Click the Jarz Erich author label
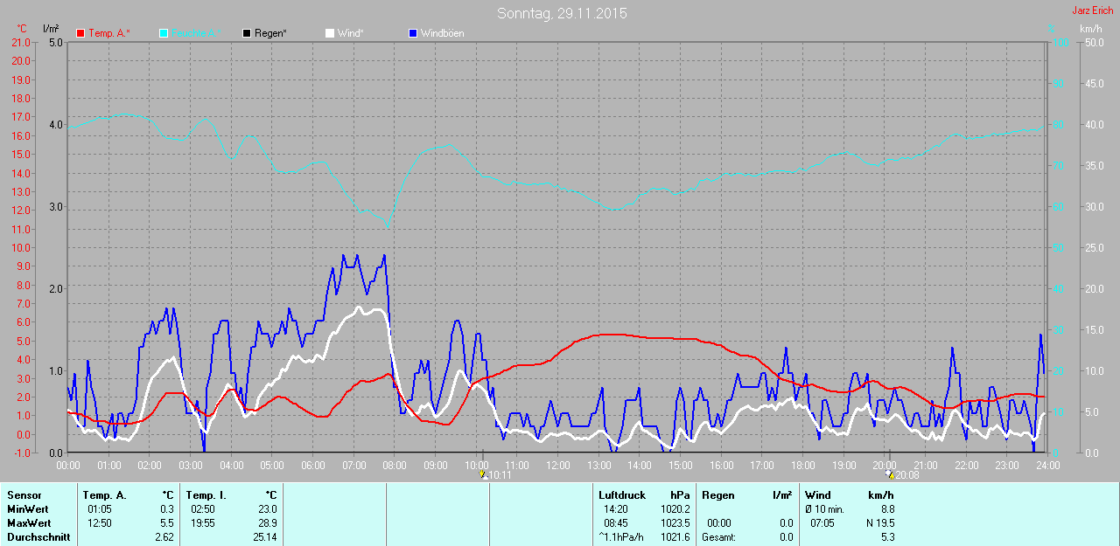The width and height of the screenshot is (1120, 546). [1093, 10]
